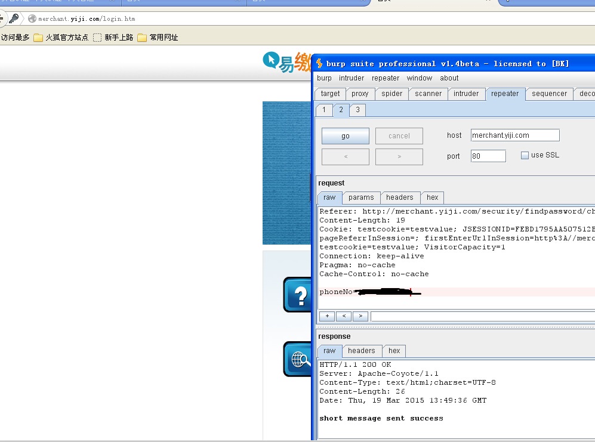This screenshot has width=595, height=442.
Task: Open the 访问最多 bookmarks item
Action: (15, 38)
